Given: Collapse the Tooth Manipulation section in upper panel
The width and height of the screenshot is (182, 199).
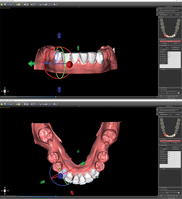Looking at the screenshot, I should [160, 46].
